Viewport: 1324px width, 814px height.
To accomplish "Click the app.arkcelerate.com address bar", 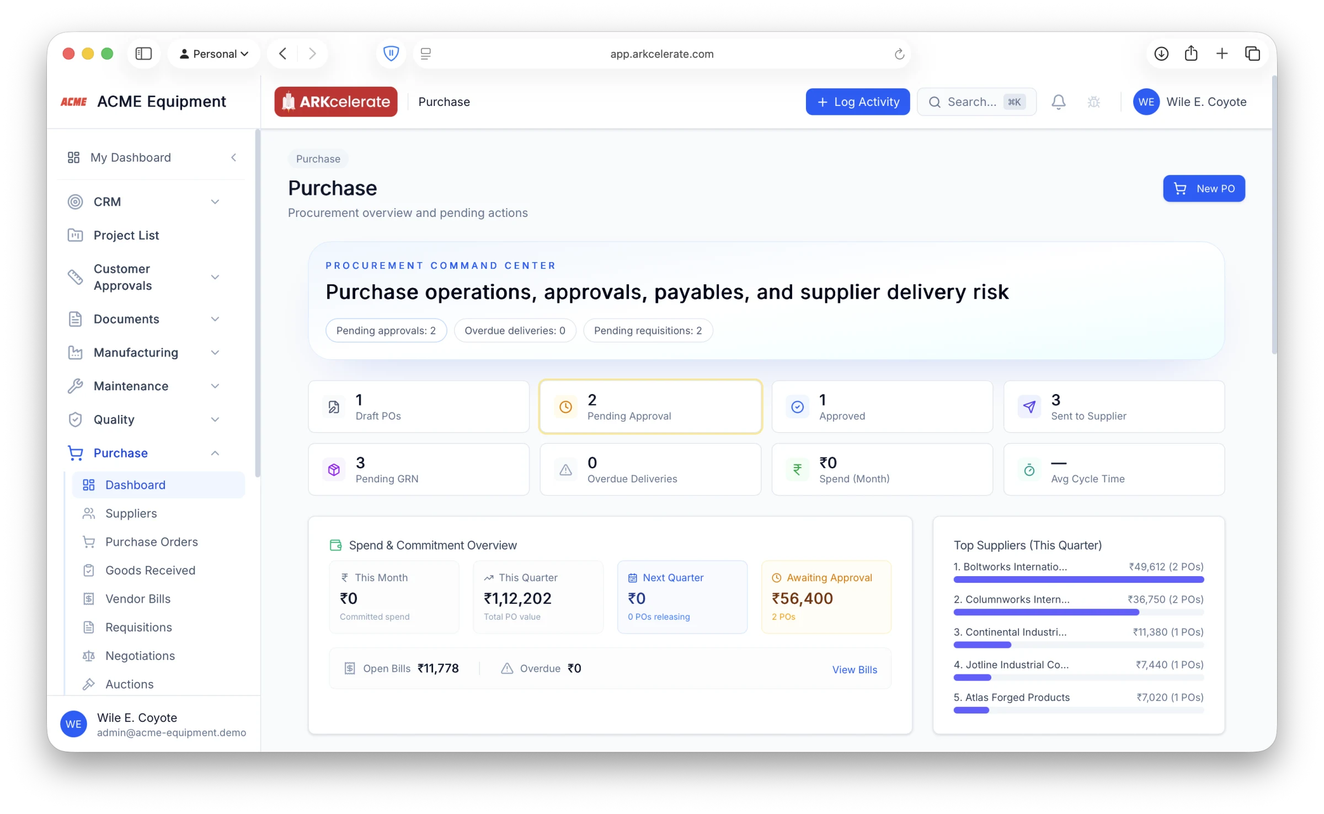I will point(661,54).
